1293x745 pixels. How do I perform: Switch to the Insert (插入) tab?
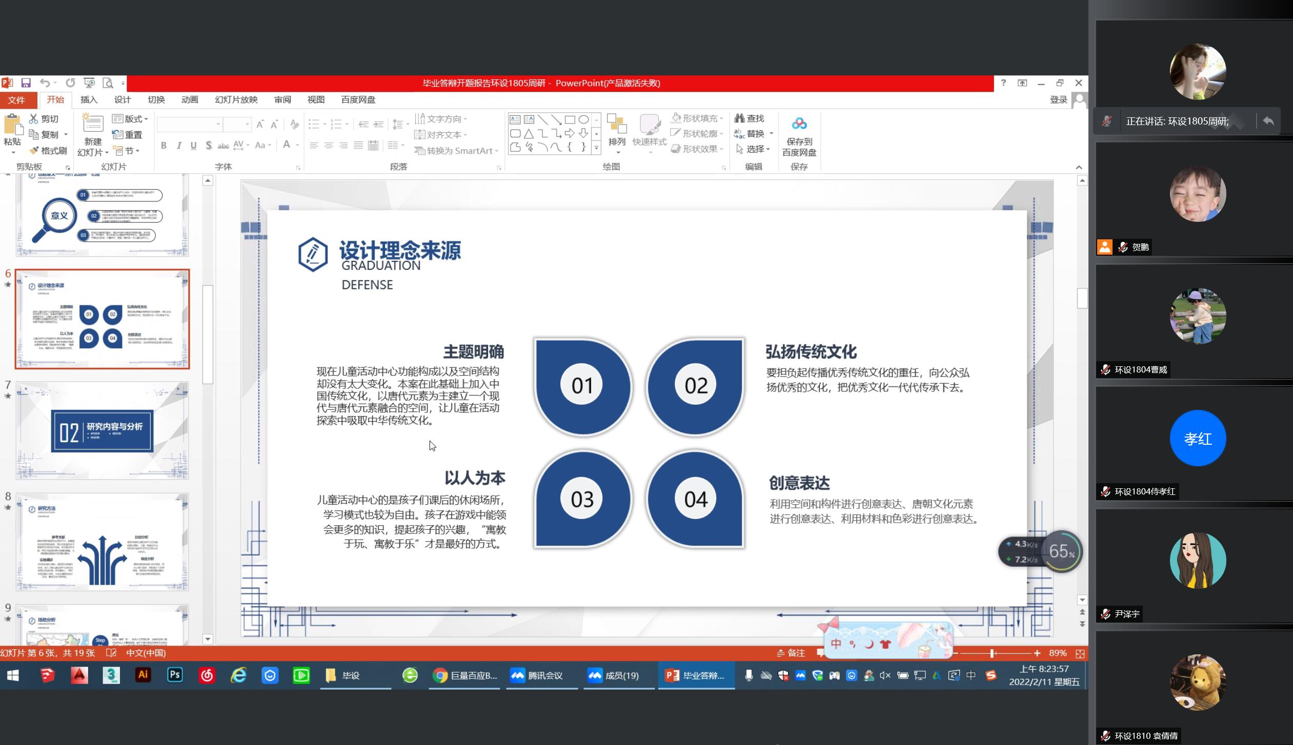(89, 99)
